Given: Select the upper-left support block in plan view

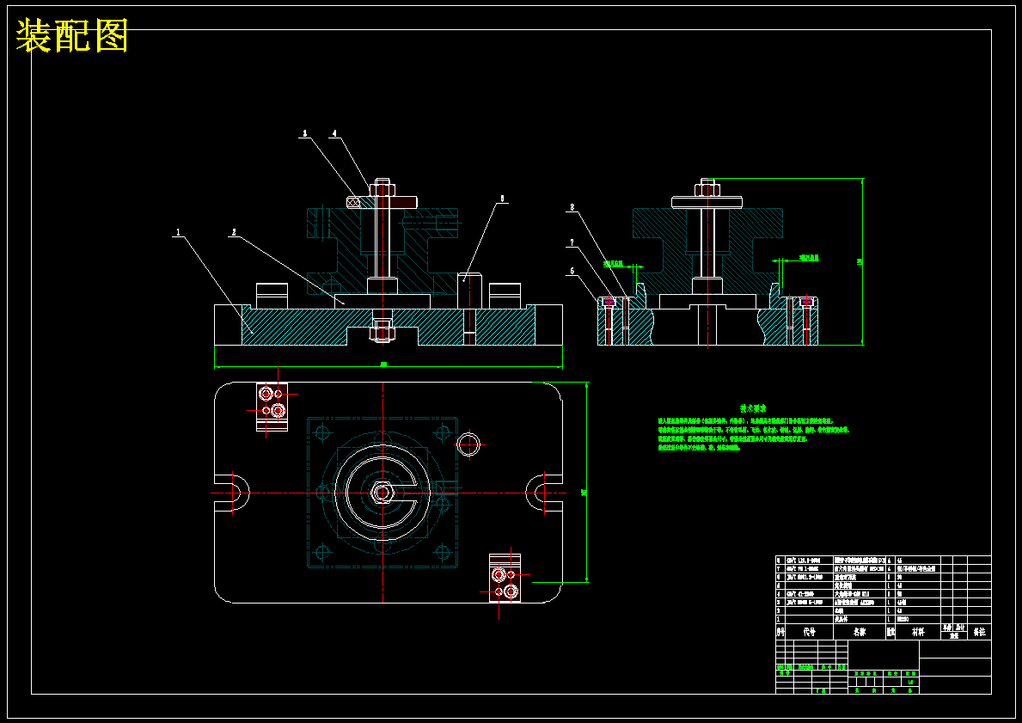Looking at the screenshot, I should (x=272, y=407).
